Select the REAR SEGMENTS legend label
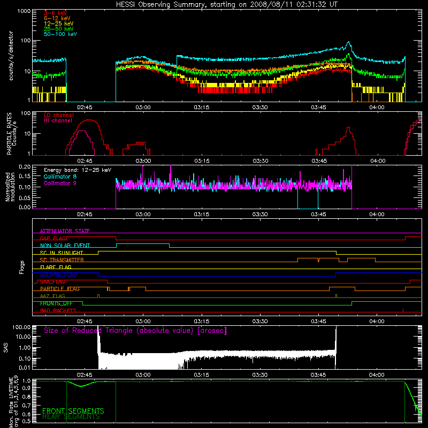 point(71,417)
